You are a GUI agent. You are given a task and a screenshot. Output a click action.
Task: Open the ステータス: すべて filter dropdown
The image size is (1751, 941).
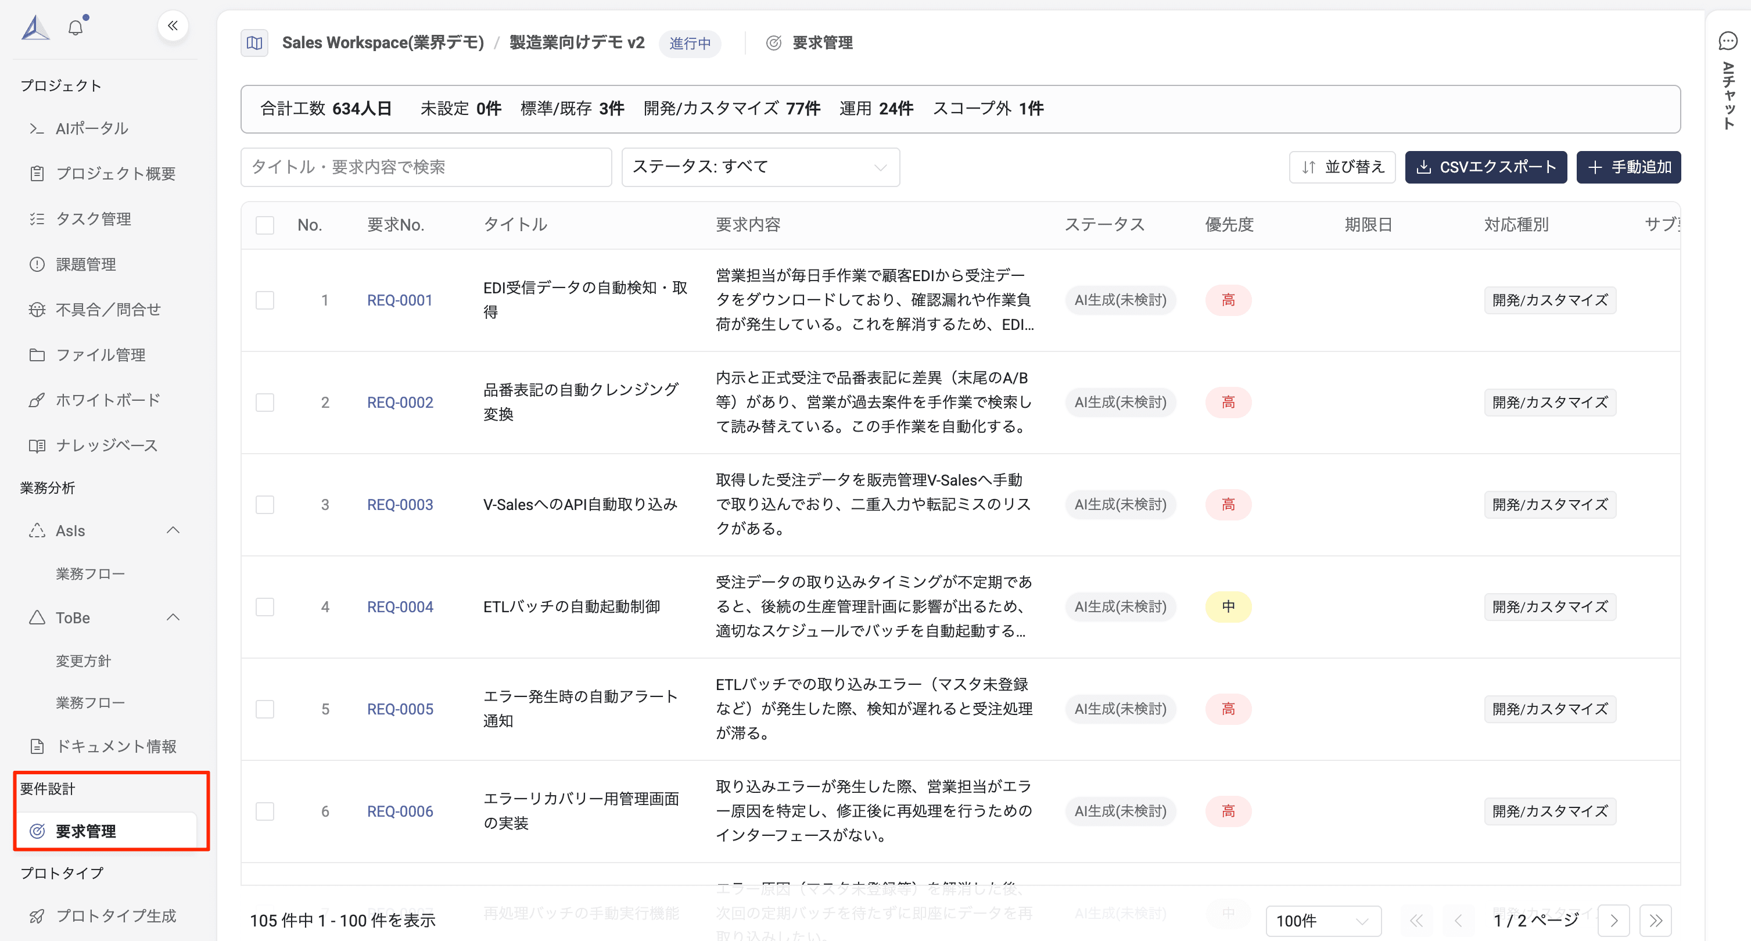pyautogui.click(x=760, y=167)
